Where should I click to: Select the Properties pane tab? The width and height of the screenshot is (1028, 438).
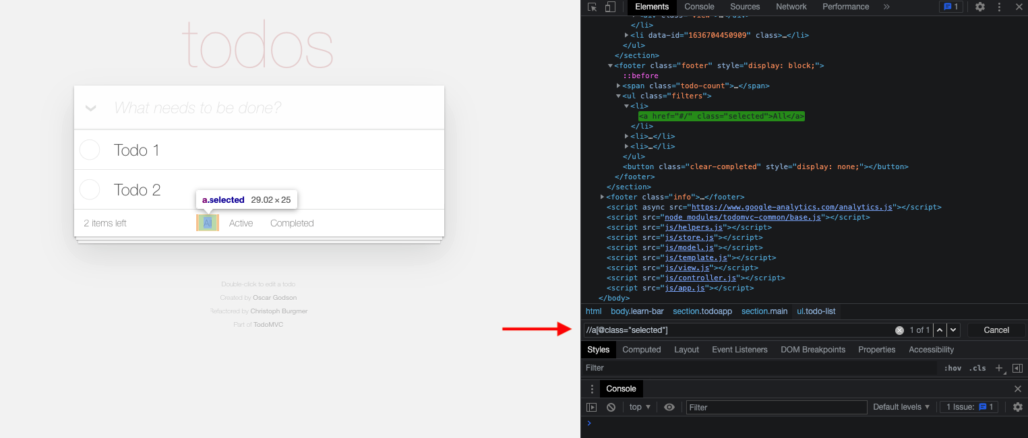pos(876,350)
